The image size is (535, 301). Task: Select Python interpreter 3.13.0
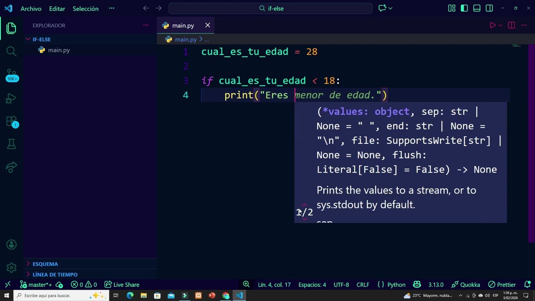tap(436, 285)
